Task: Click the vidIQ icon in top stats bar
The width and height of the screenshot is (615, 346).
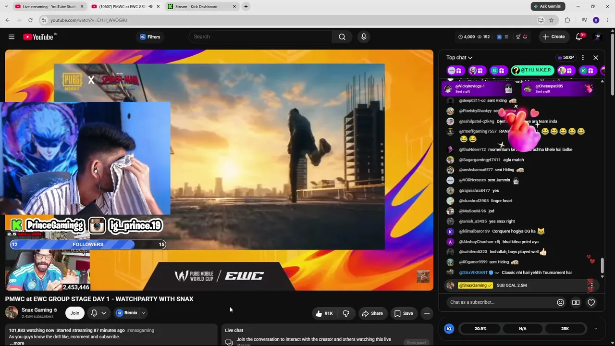Action: coord(499,37)
